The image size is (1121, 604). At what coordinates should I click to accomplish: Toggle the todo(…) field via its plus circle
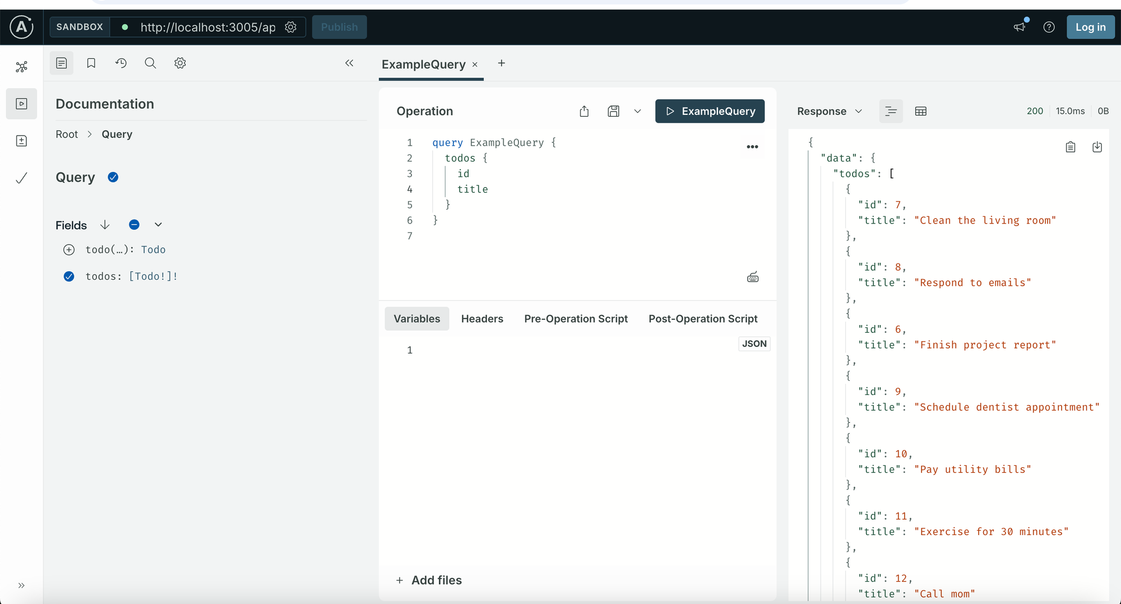click(x=68, y=249)
